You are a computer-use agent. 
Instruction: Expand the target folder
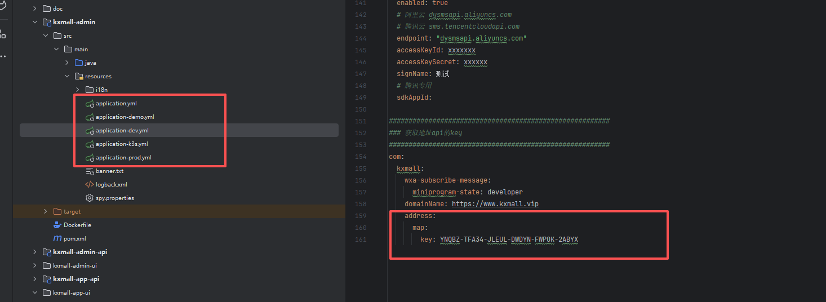point(46,212)
